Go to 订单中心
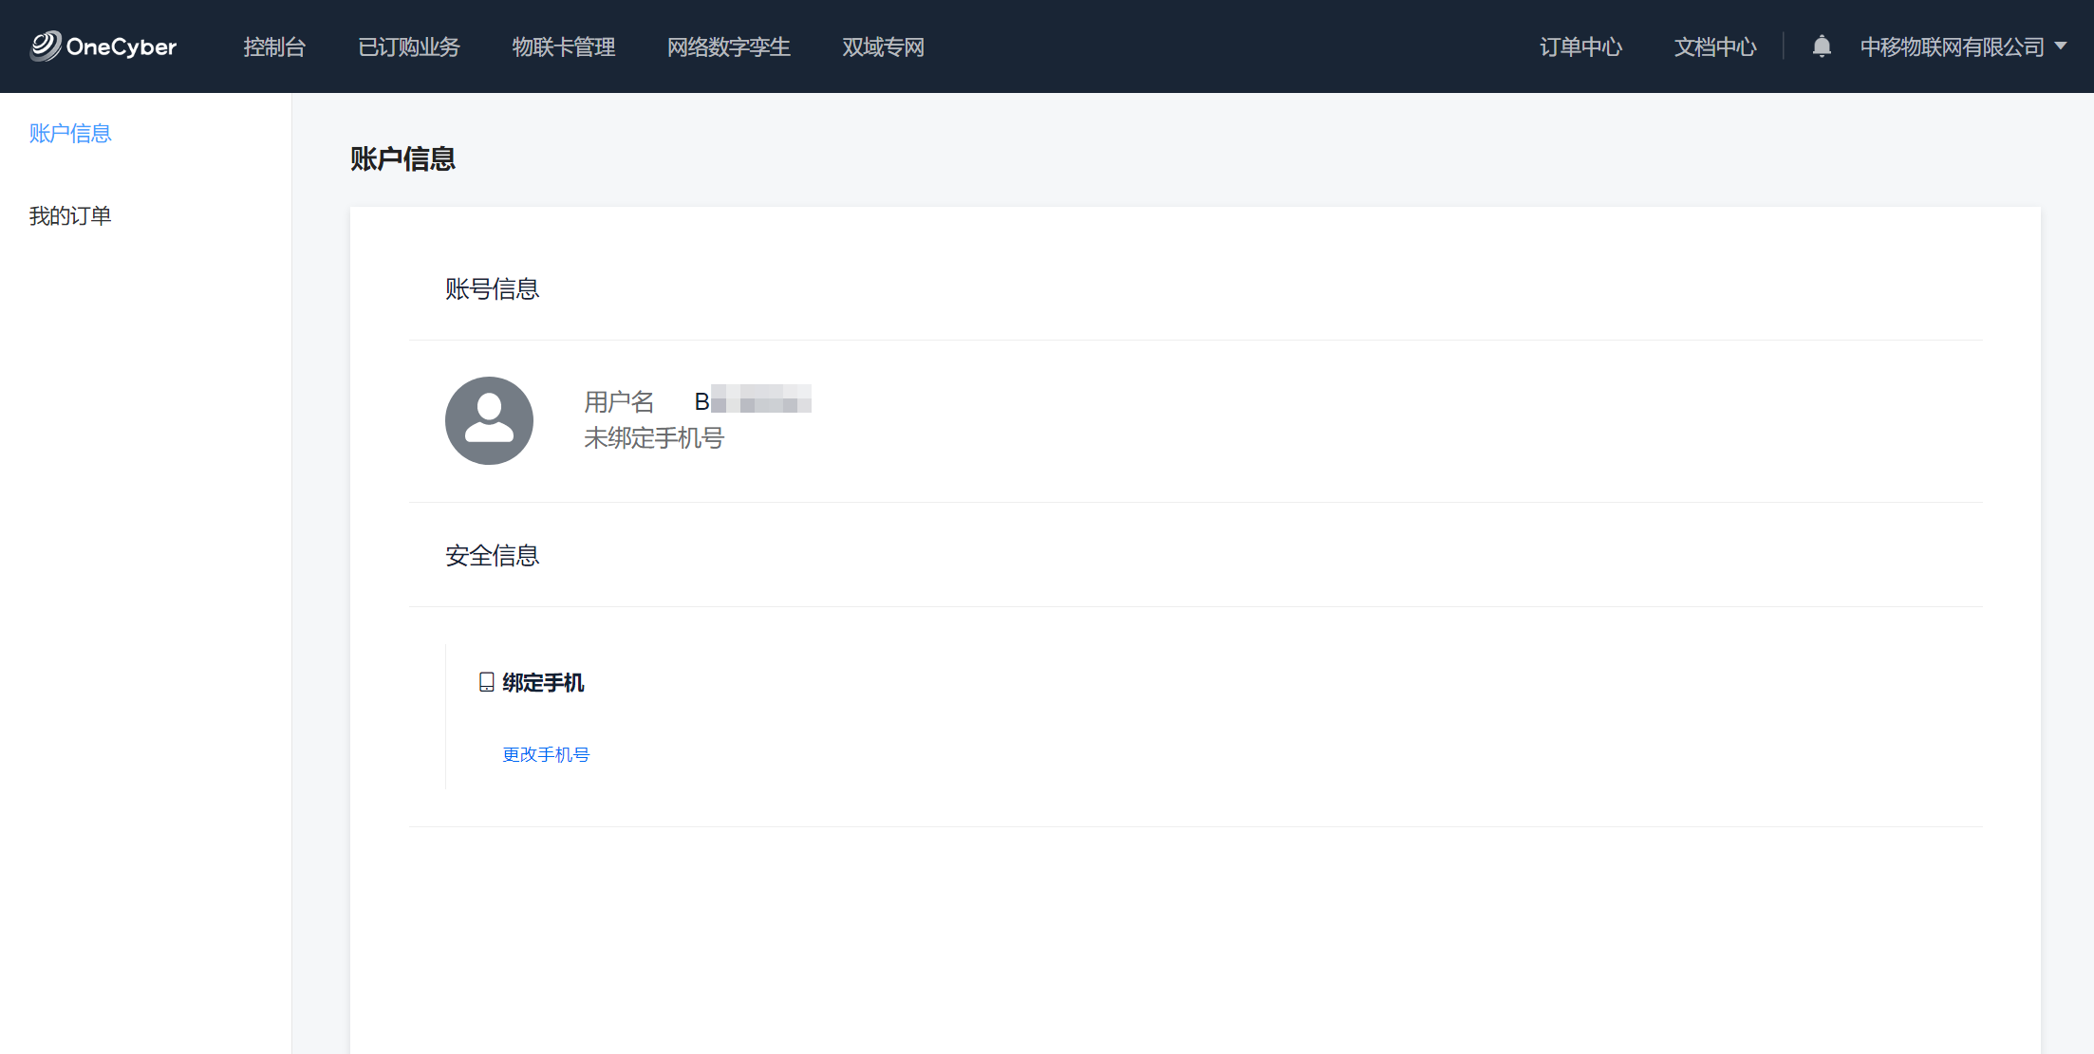This screenshot has height=1054, width=2094. [1580, 46]
